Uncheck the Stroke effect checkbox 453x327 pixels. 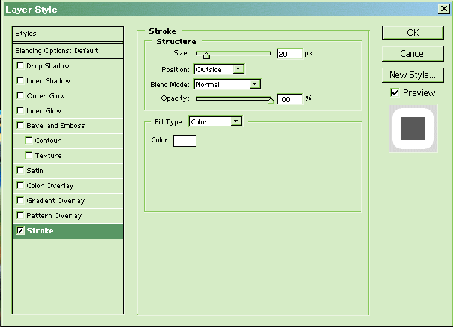coord(20,231)
